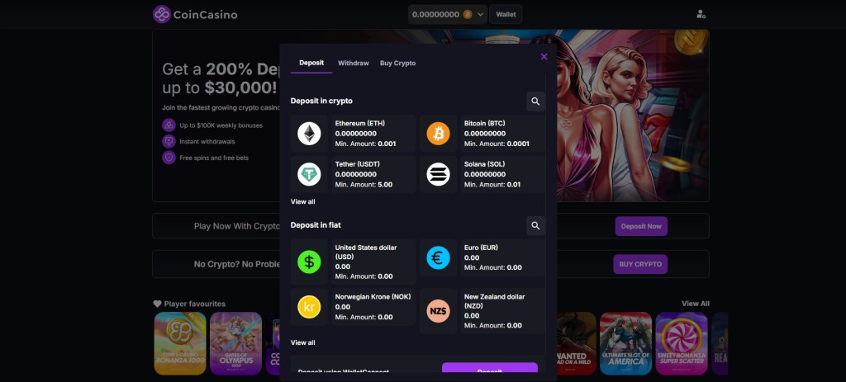Click search icon for Deposit in fiat
This screenshot has width=846, height=382.
(535, 226)
